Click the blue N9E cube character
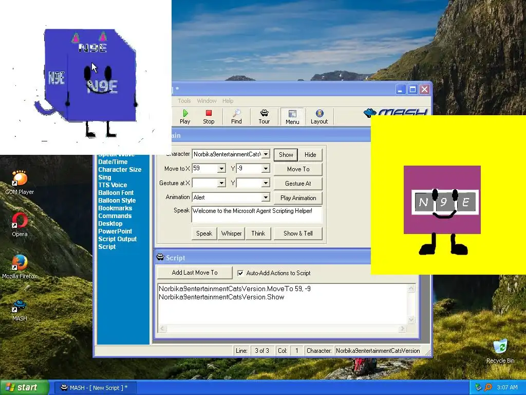 (90, 82)
